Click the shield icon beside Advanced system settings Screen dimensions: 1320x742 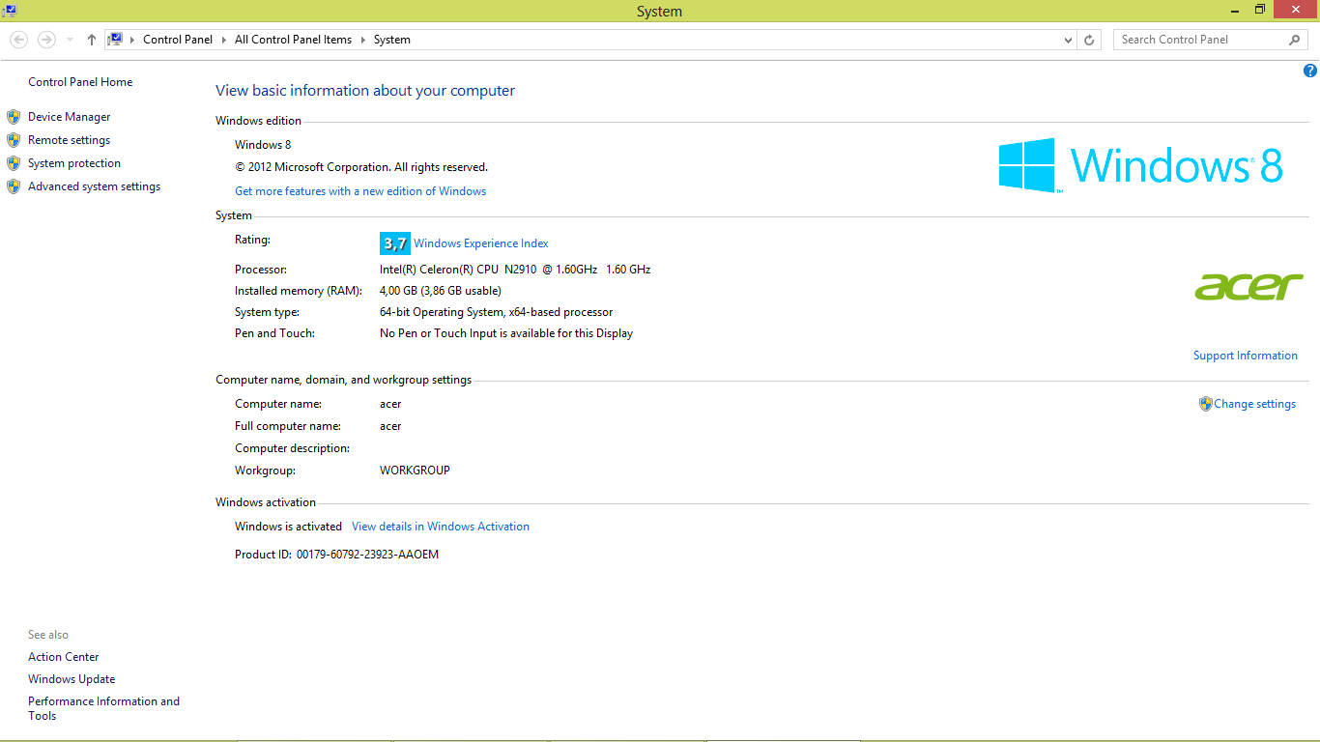[x=14, y=186]
